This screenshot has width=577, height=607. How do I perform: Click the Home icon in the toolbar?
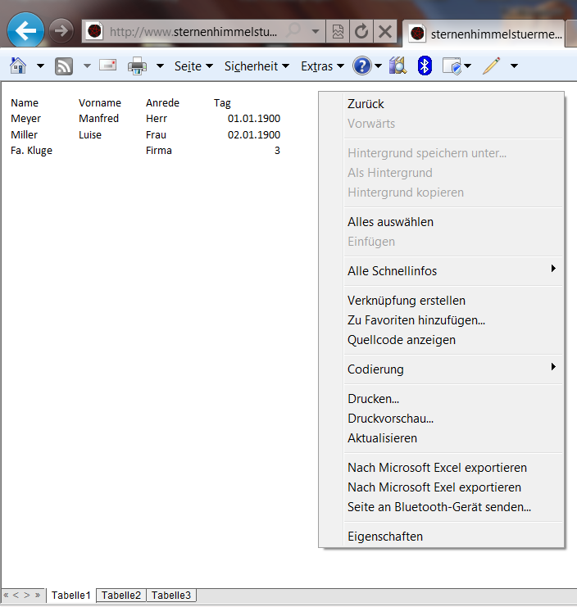pos(18,66)
